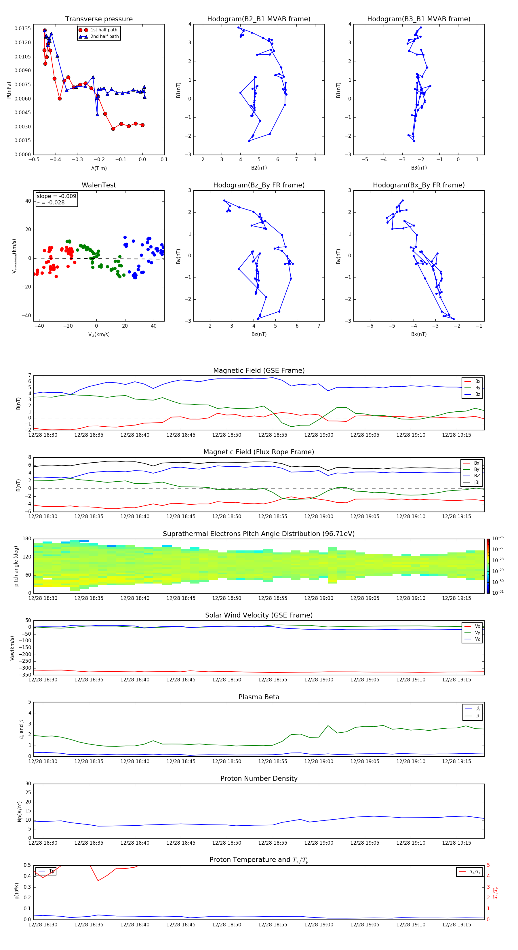Viewport: 518px width, 950px height.
Task: Select the Vz legend entry
Action: [x=472, y=639]
